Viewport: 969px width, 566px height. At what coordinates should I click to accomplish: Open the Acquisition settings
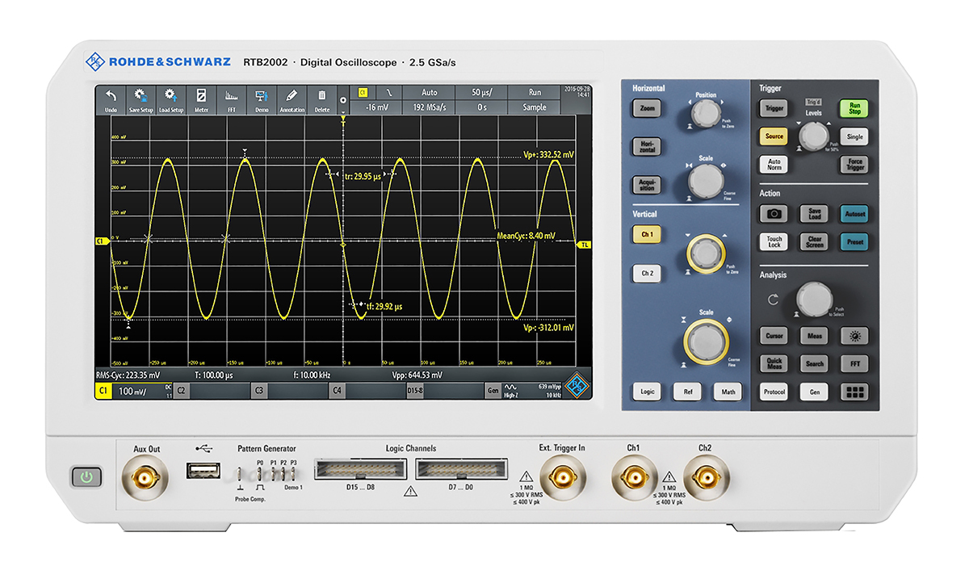click(646, 185)
